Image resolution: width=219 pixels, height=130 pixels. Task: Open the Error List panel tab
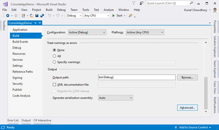pyautogui.click(x=13, y=120)
